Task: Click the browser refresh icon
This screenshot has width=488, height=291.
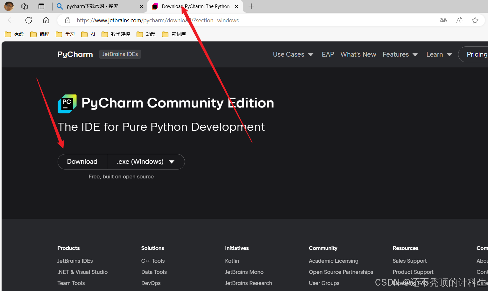Action: click(29, 20)
